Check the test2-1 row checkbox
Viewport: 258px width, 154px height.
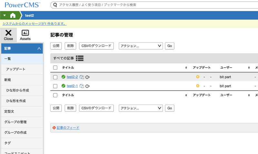(55, 86)
